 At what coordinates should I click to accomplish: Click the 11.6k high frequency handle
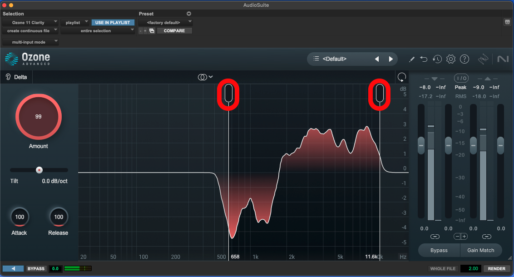click(x=380, y=94)
